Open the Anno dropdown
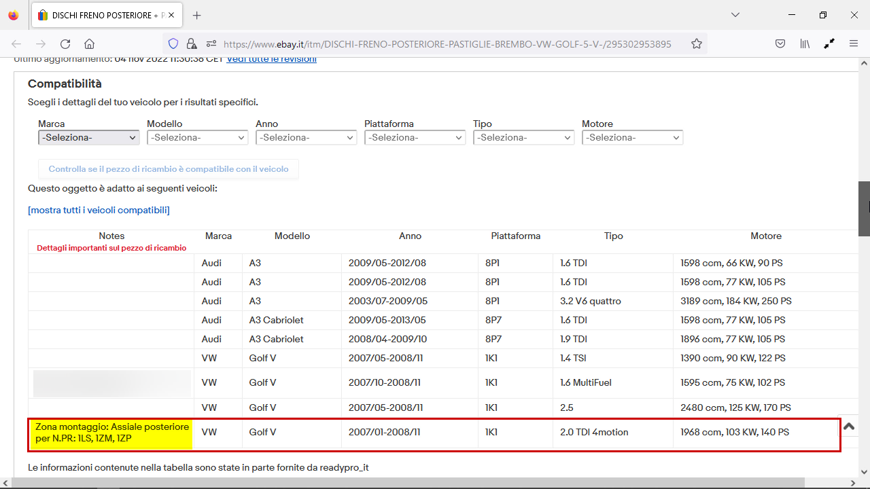The height and width of the screenshot is (489, 870). click(307, 137)
